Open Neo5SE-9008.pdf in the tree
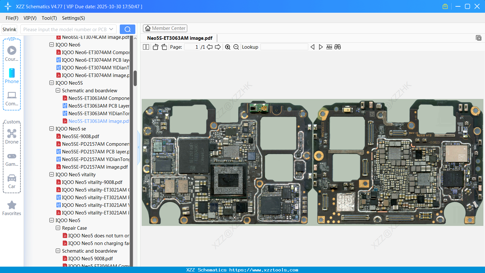The width and height of the screenshot is (485, 273). [x=81, y=136]
